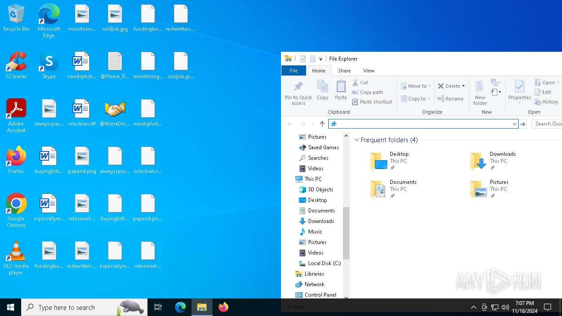Click the Search Quick access box

(x=547, y=124)
